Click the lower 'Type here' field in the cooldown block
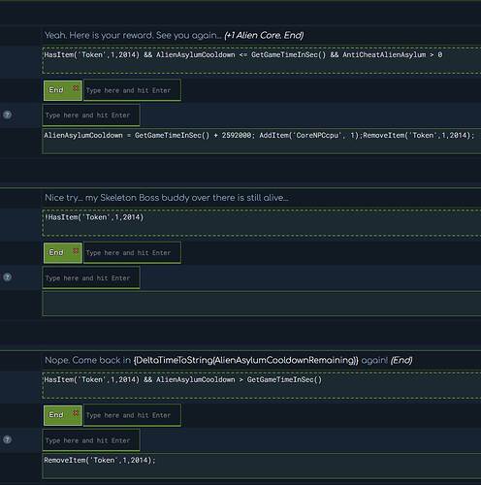Screen dimensions: 481x485 [91, 440]
